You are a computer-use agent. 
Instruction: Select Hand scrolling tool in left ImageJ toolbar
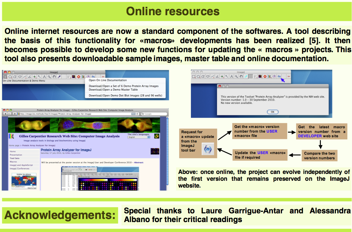click(54, 77)
